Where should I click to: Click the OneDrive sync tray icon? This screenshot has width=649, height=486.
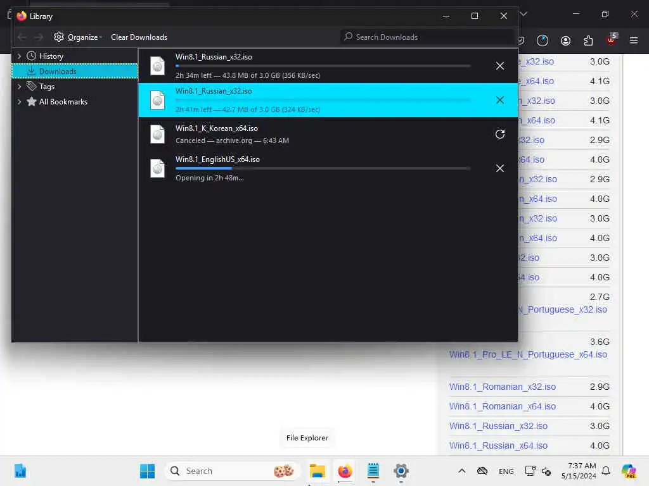point(482,471)
